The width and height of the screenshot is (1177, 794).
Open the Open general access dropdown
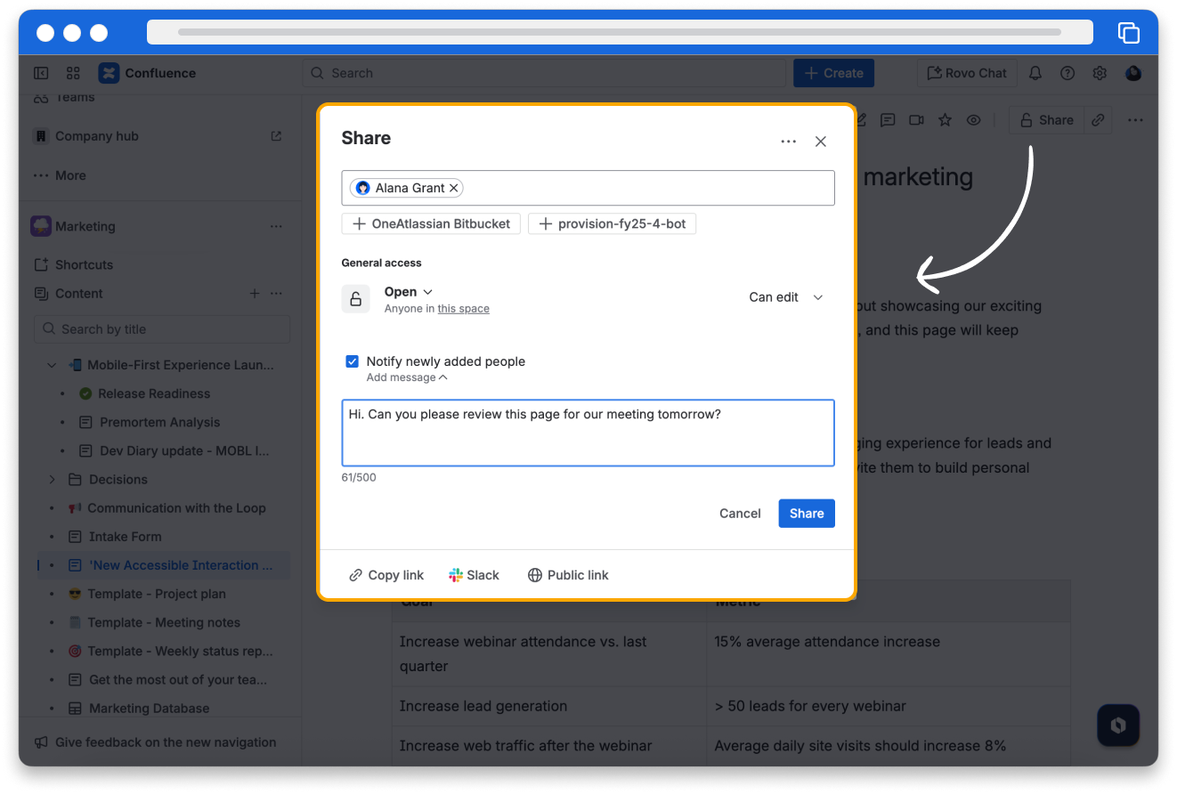tap(408, 292)
